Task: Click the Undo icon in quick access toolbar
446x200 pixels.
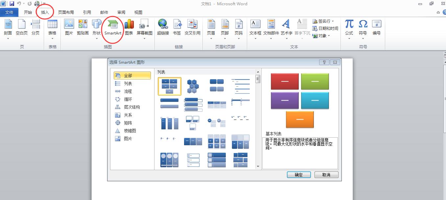Action: (19, 4)
